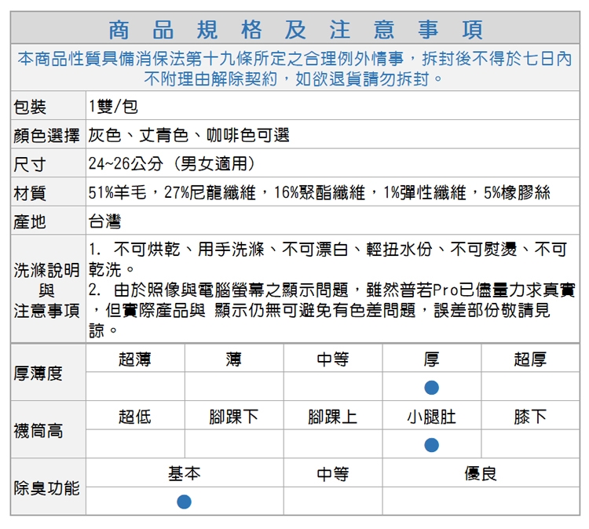Click the blue dot under 基本 deodorant level
The width and height of the screenshot is (589, 529).
[x=184, y=502]
